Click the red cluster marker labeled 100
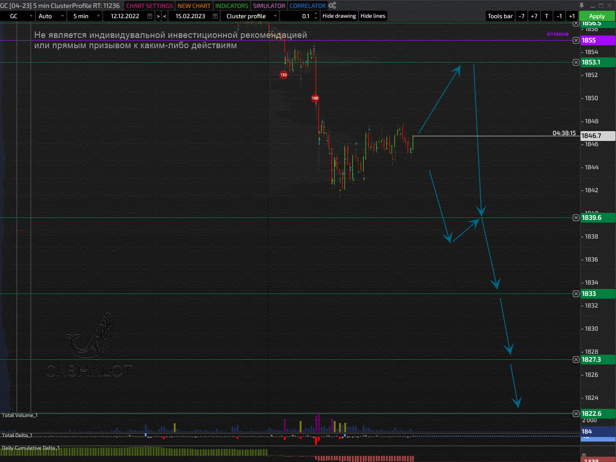 click(315, 98)
